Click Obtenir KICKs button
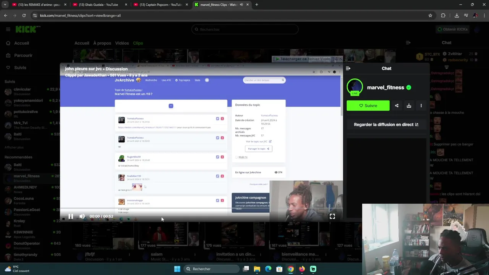The image size is (489, 275). (x=453, y=29)
